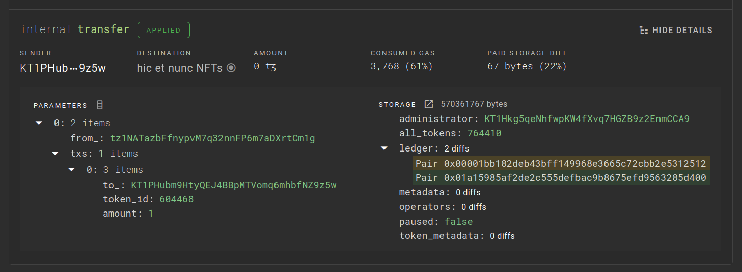Click the APPLIED status badge
Viewport: 742px width, 272px height.
click(163, 30)
